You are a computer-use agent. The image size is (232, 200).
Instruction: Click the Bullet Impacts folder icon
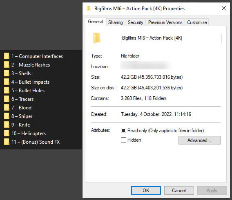pyautogui.click(x=7, y=82)
